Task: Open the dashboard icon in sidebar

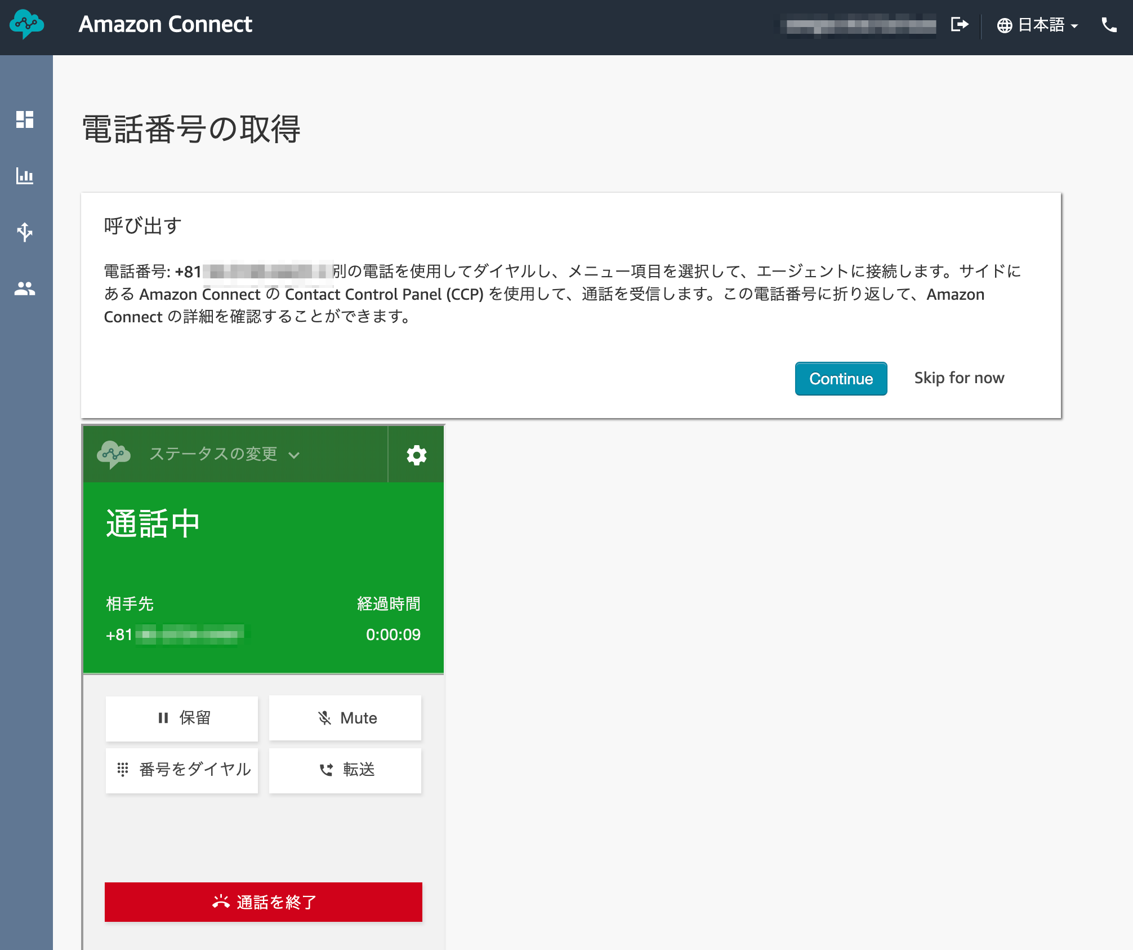Action: (25, 119)
